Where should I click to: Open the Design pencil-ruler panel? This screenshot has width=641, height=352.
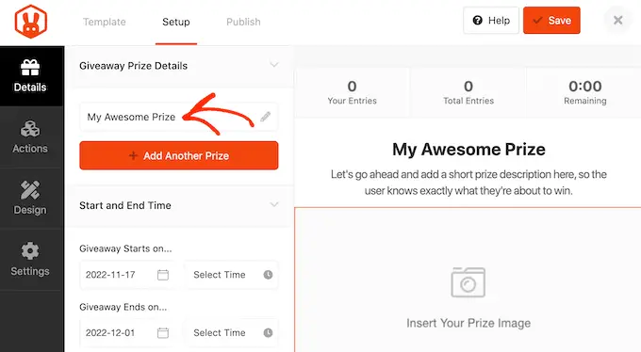pyautogui.click(x=31, y=199)
